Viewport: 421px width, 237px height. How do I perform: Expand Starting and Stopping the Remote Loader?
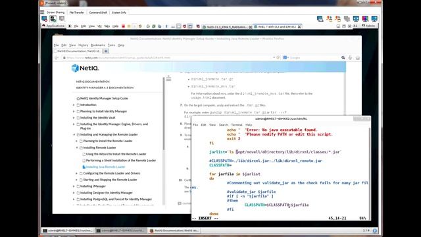(x=77, y=180)
